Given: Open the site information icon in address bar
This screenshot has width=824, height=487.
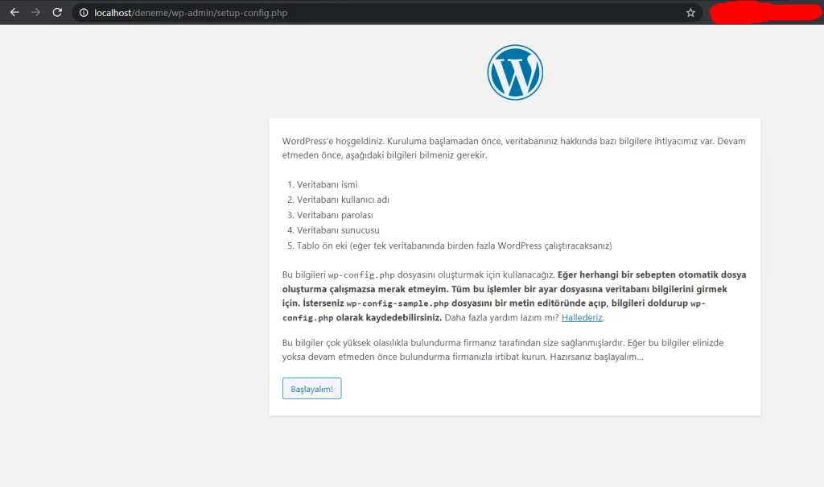Looking at the screenshot, I should click(84, 13).
